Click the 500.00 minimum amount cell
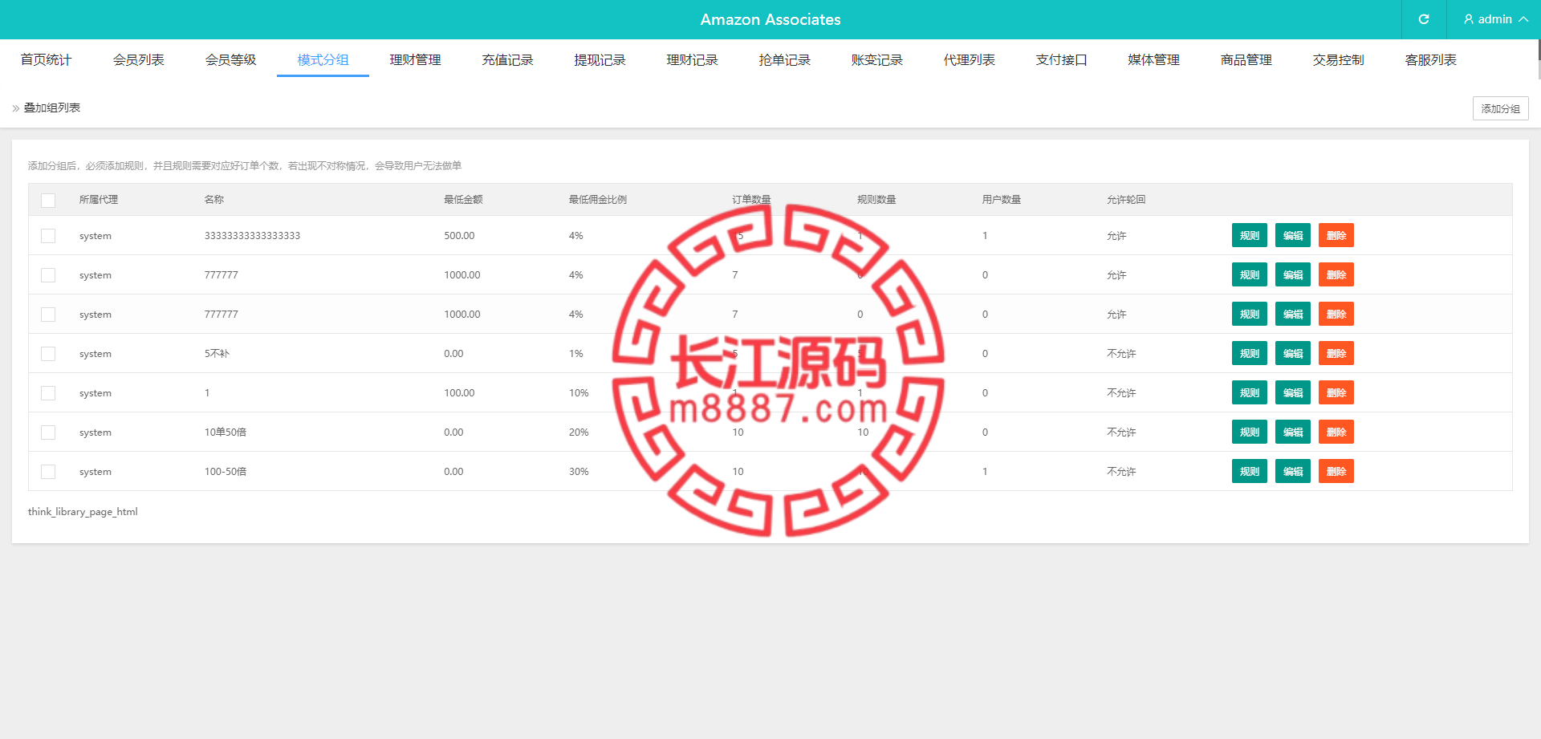 [459, 236]
